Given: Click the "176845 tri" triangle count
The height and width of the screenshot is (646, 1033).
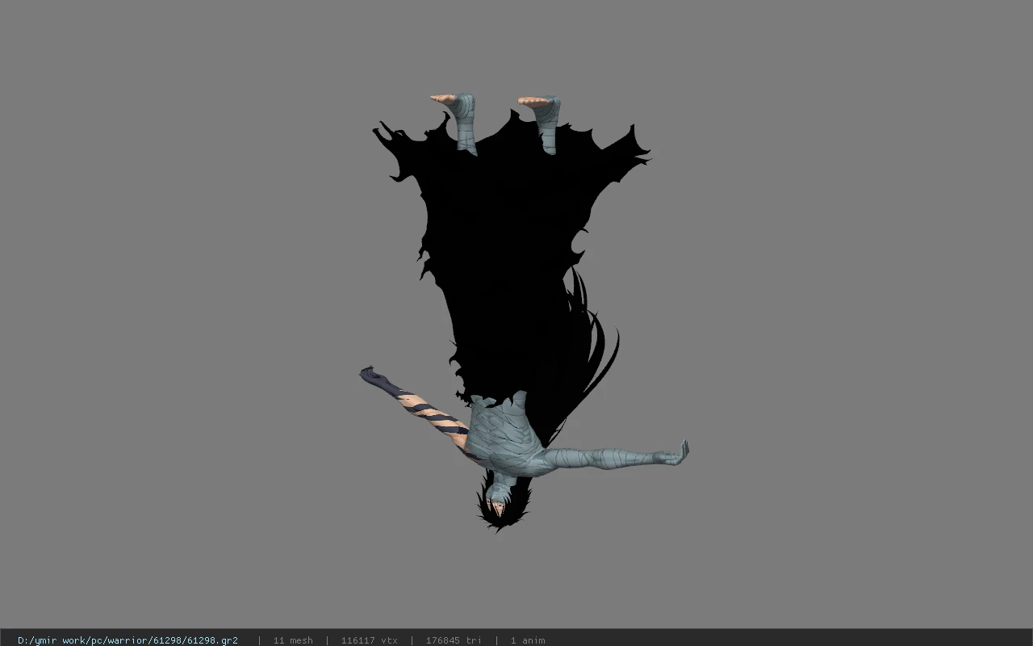Looking at the screenshot, I should coord(454,640).
